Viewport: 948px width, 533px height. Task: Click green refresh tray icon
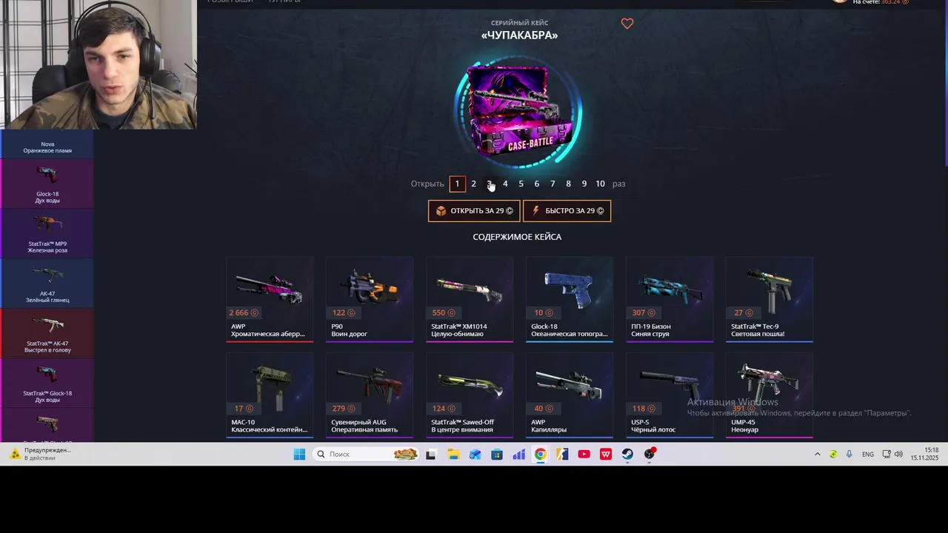833,454
